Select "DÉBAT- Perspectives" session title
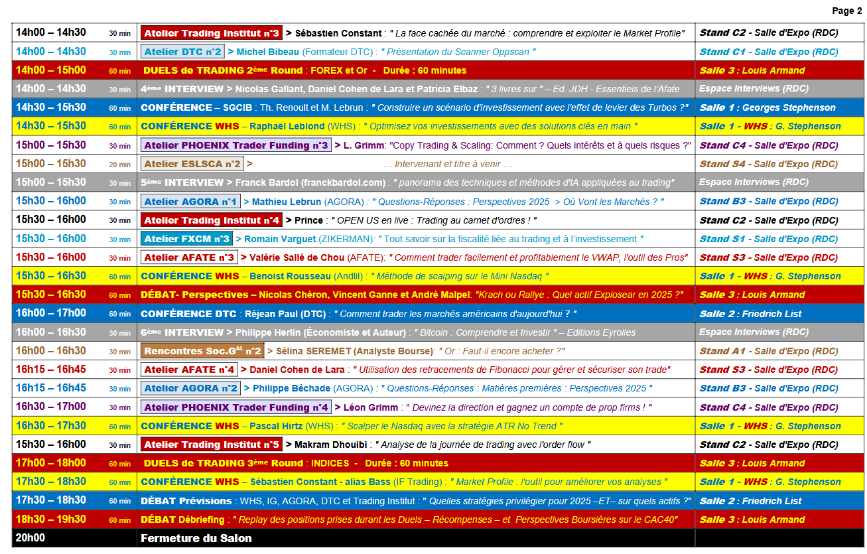 pyautogui.click(x=194, y=295)
